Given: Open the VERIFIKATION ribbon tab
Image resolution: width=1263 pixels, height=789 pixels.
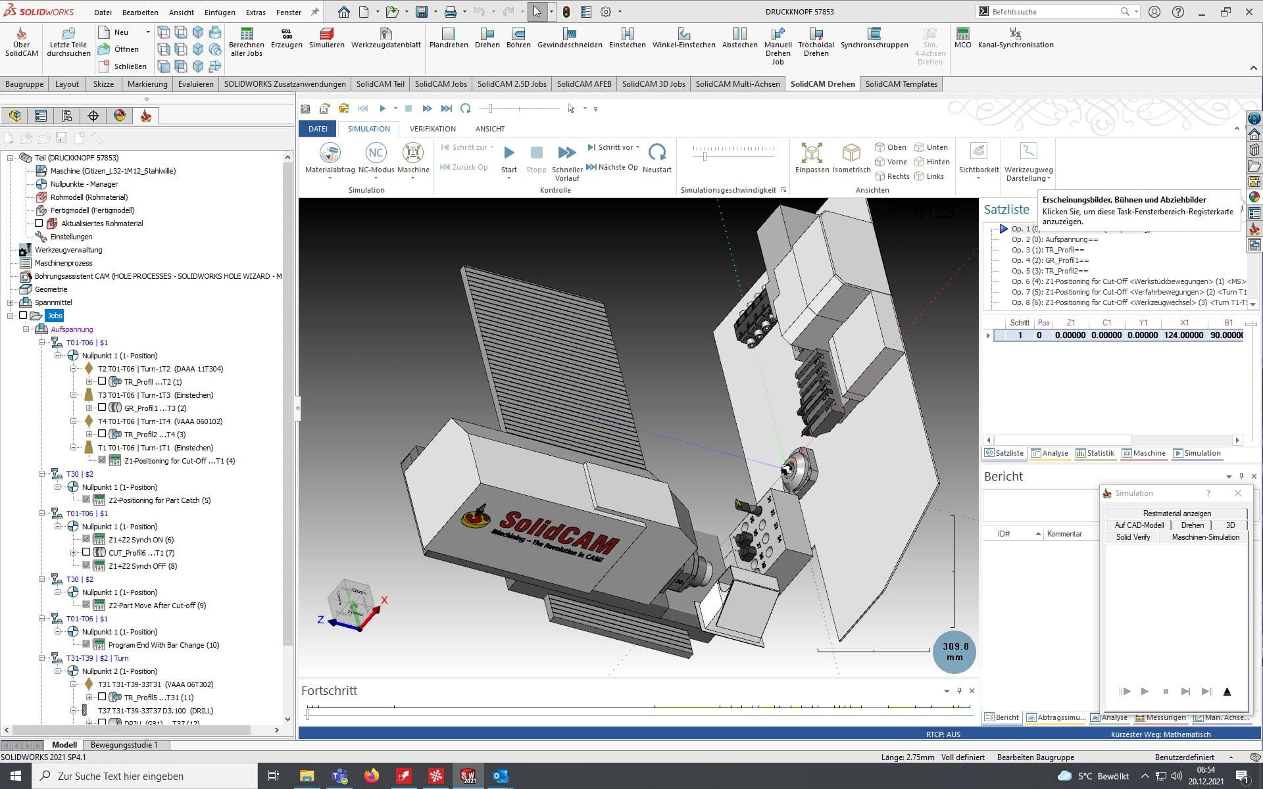Looking at the screenshot, I should (432, 129).
